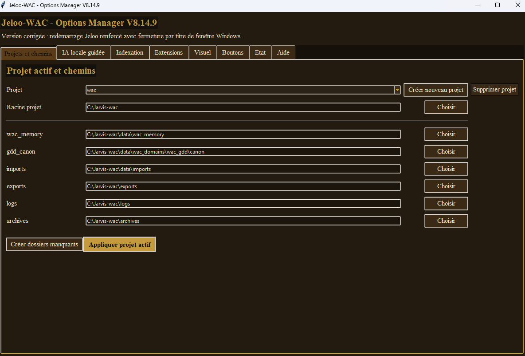525x356 pixels.
Task: Click the exports row label
Action: (16, 186)
